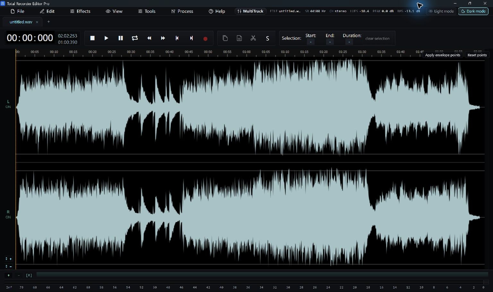The width and height of the screenshot is (493, 292).
Task: Zoom out horizontally with the minus button
Action: [19, 275]
